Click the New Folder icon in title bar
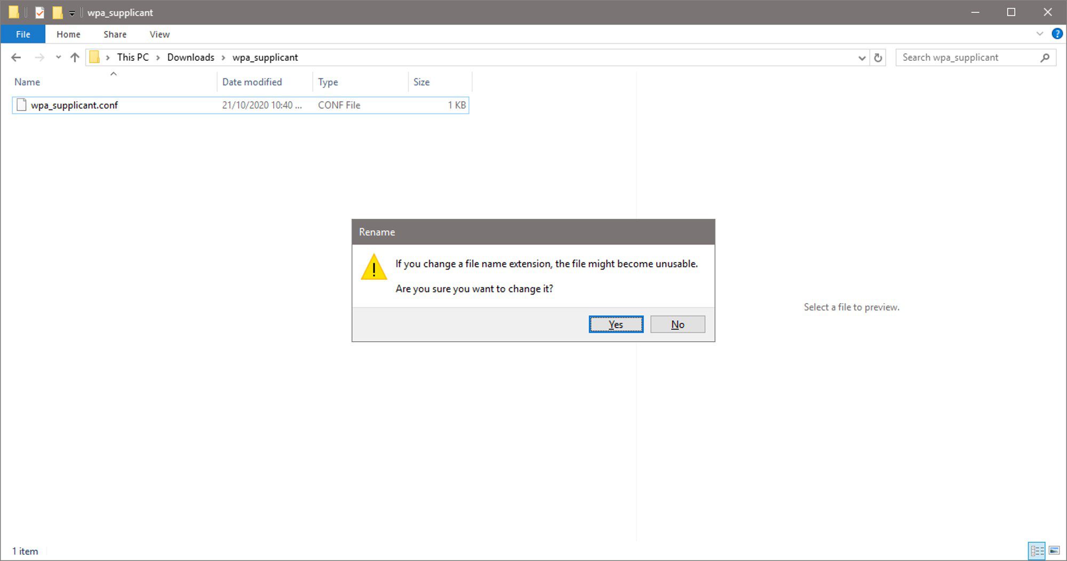The image size is (1067, 561). pos(58,12)
